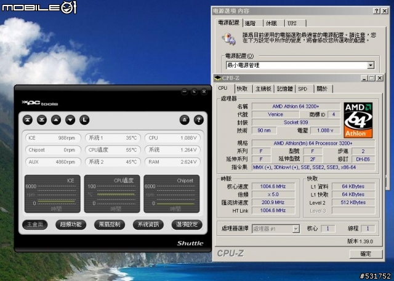Click the Chipset 0rpm fan reading

point(53,150)
